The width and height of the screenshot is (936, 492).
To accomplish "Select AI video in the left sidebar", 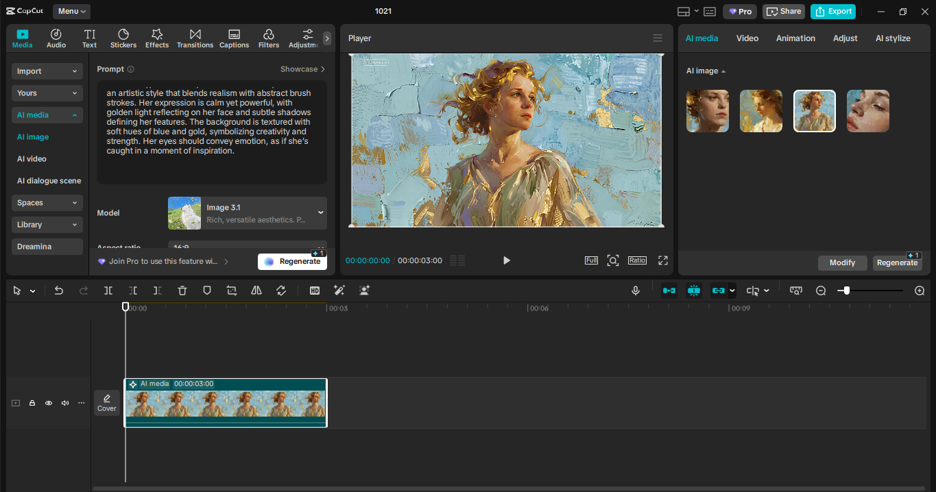I will click(x=32, y=158).
